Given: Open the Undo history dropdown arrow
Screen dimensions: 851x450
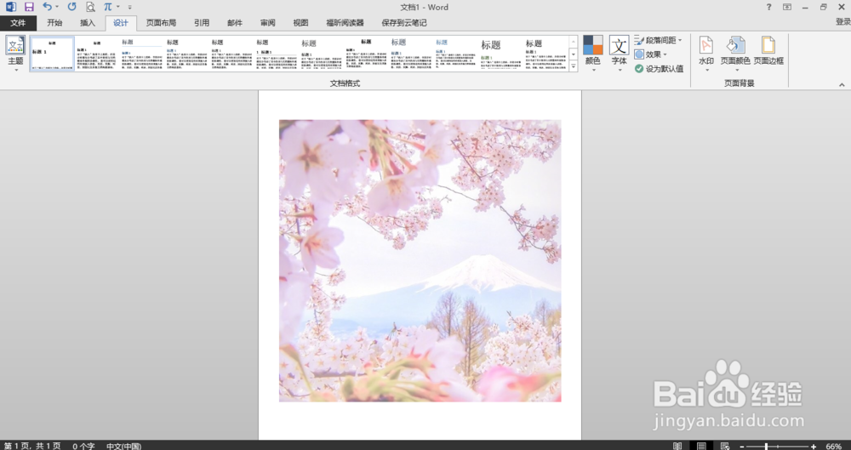Looking at the screenshot, I should tap(57, 7).
